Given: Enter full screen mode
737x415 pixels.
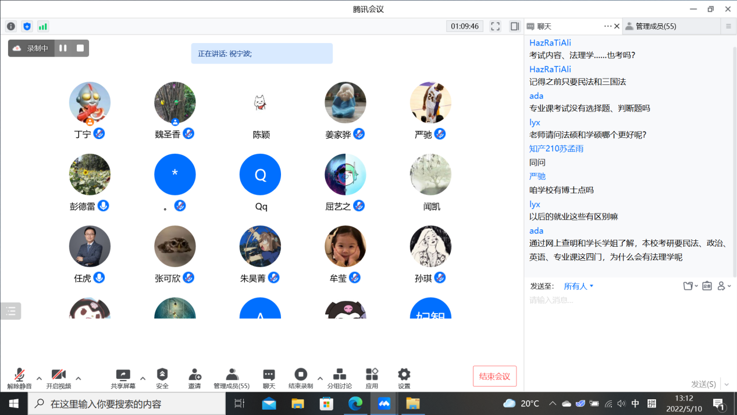Looking at the screenshot, I should [x=495, y=26].
